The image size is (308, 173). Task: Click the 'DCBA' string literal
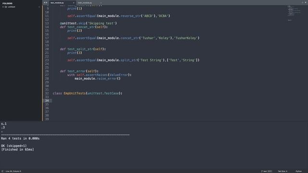click(x=163, y=16)
